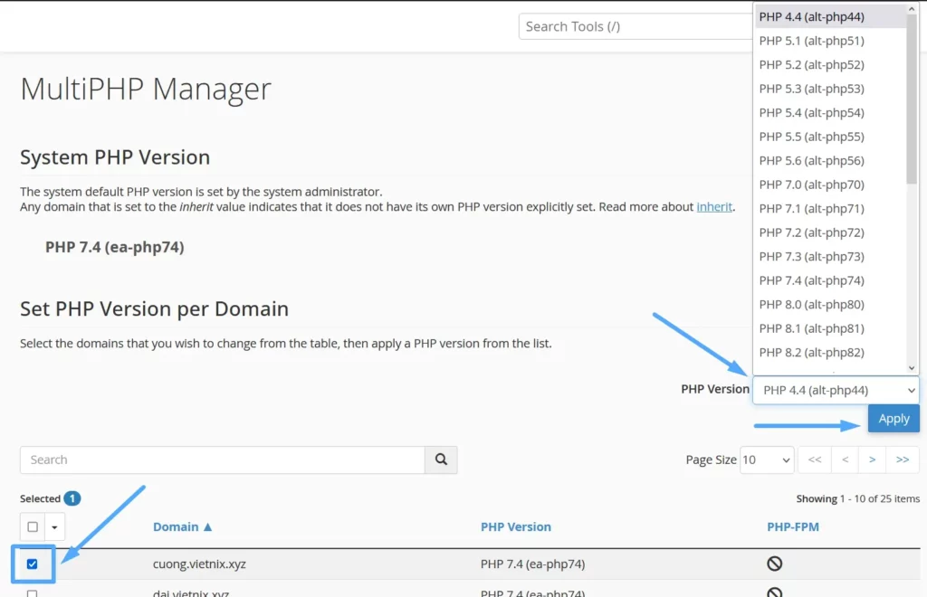Open the inherit documentation link
Viewport: 927px width, 597px height.
pos(713,206)
